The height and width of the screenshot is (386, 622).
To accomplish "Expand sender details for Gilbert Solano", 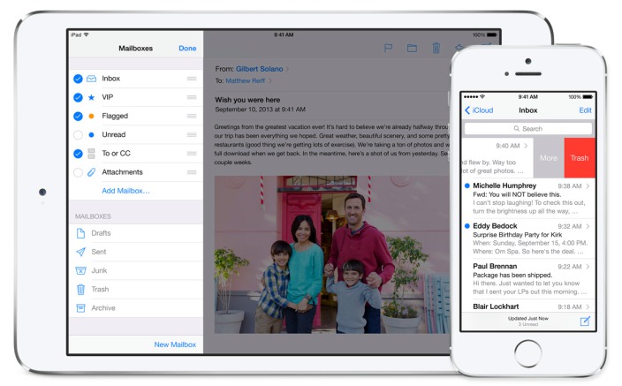I will click(x=287, y=69).
